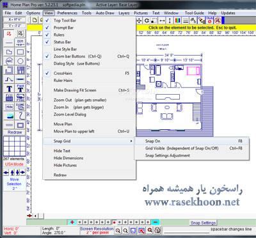The width and height of the screenshot is (256, 238).
Task: Select the Fast Text tool
Action: tap(20, 88)
